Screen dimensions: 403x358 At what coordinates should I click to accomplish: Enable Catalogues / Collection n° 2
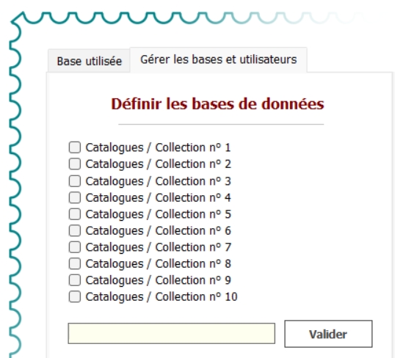coord(75,164)
